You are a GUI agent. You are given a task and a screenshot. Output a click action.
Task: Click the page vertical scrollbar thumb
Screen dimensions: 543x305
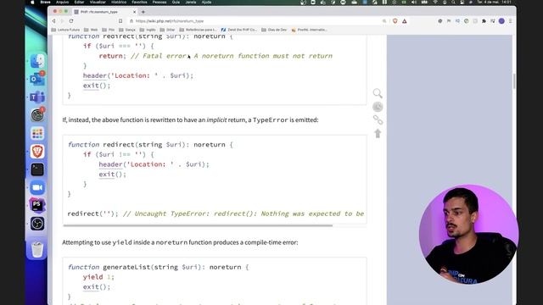tap(514, 81)
